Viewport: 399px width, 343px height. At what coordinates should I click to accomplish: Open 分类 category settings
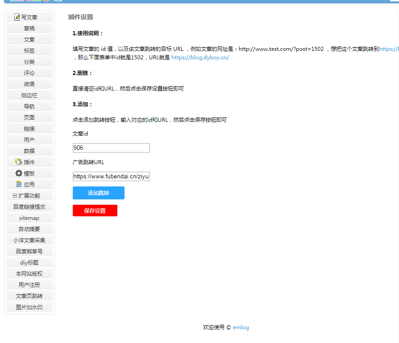coord(29,62)
